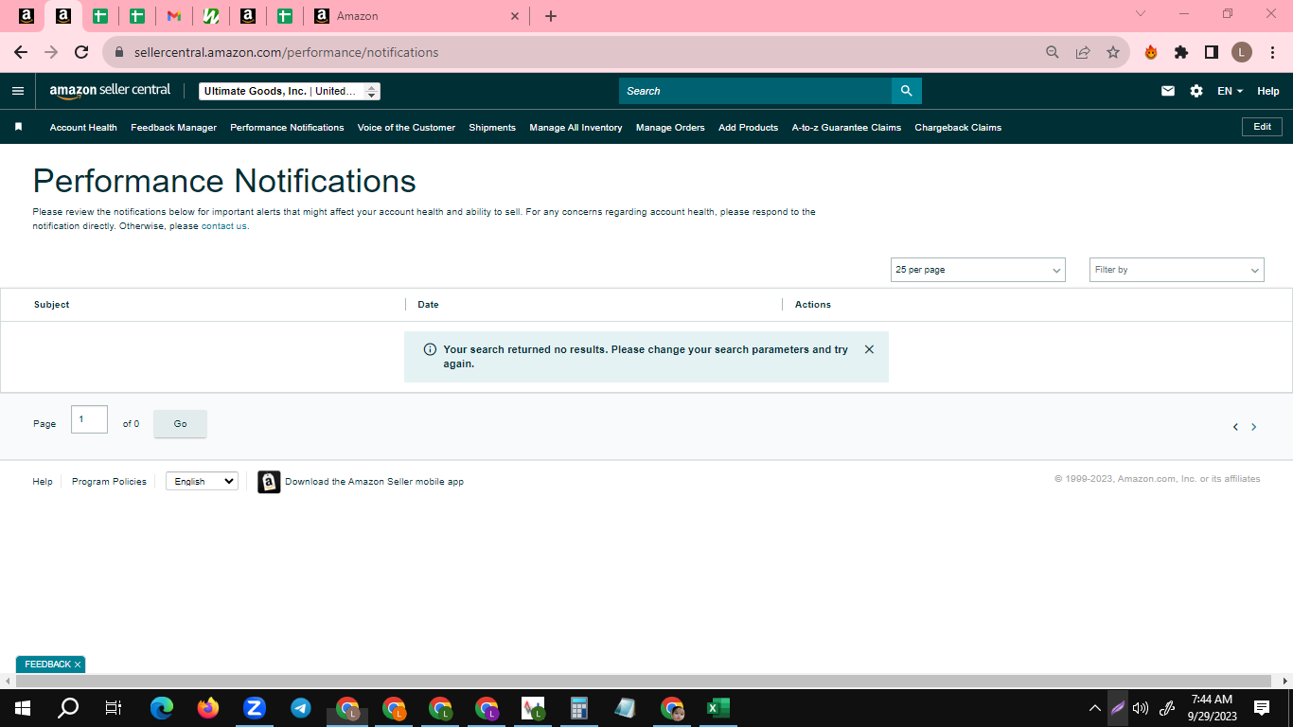Go to next page using right chevron

pyautogui.click(x=1254, y=427)
